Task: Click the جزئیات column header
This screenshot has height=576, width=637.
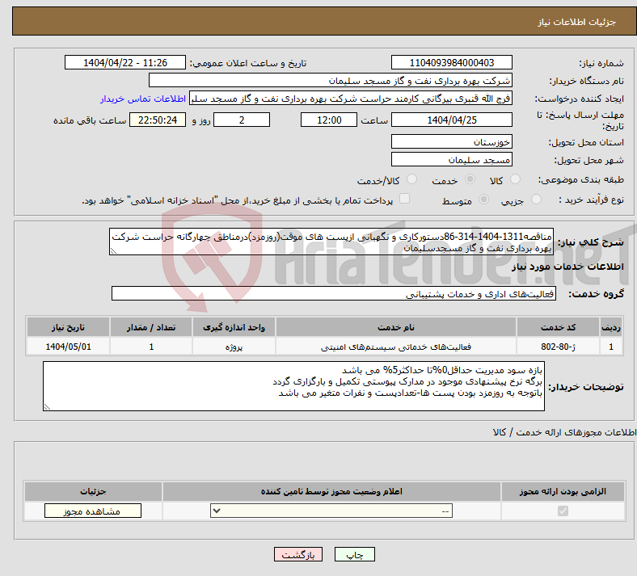Action: 93,491
